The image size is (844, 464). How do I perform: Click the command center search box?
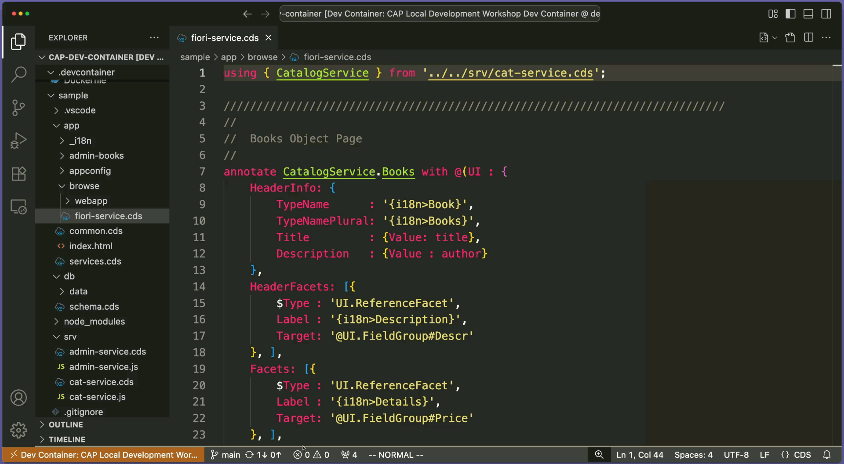440,14
